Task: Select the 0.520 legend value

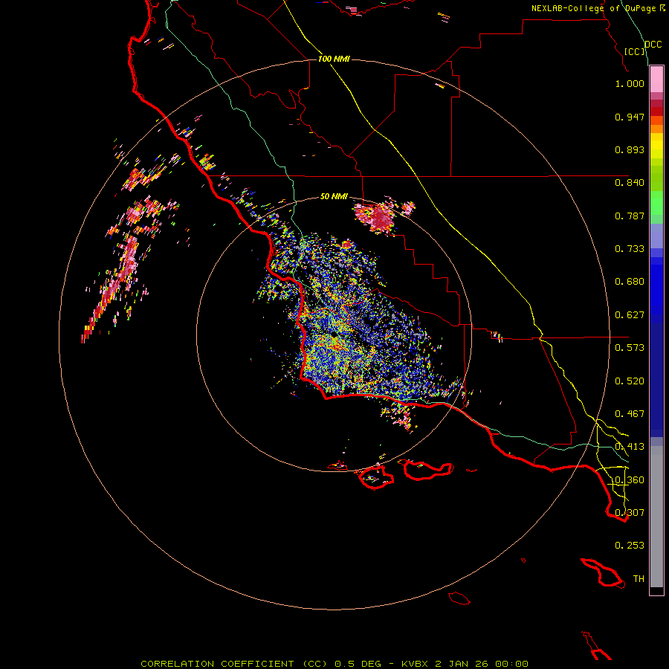Action: (x=630, y=381)
